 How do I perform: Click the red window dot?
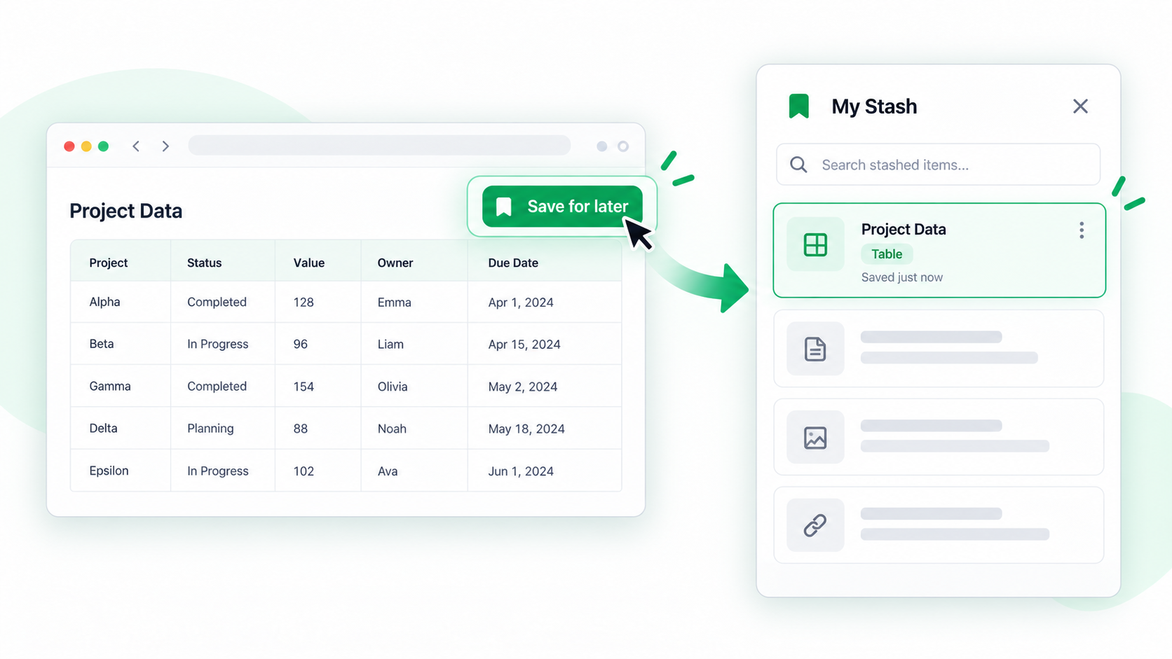[69, 146]
